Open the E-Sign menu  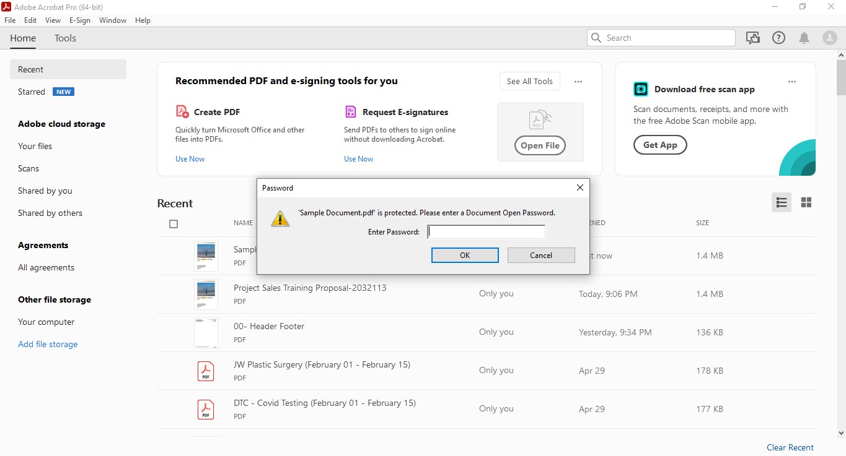coord(80,20)
